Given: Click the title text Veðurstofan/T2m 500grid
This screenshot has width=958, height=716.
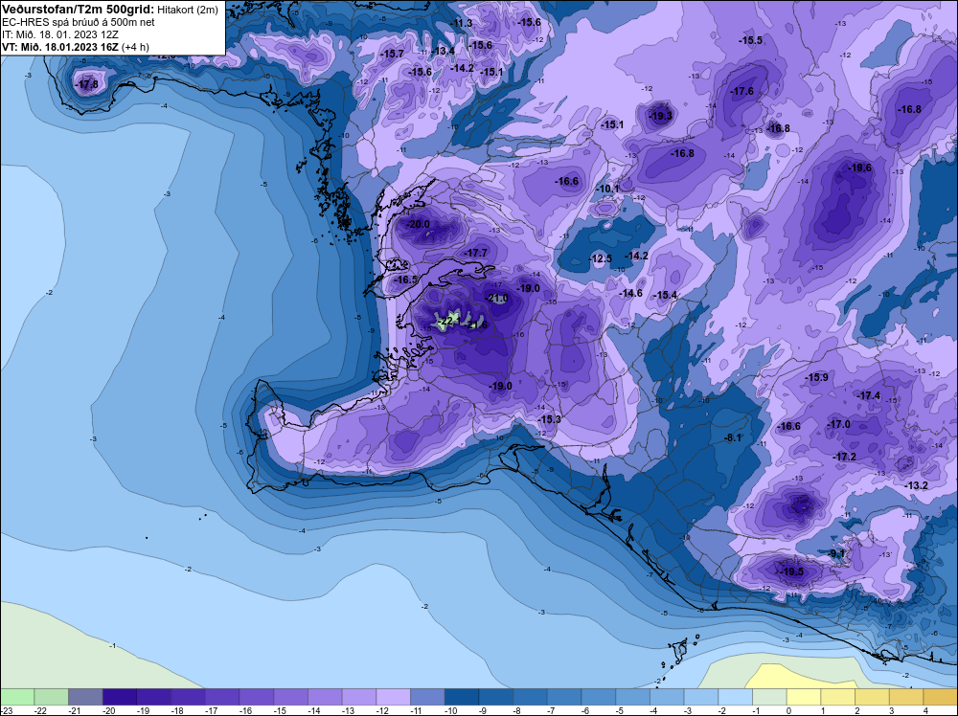Looking at the screenshot, I should (x=77, y=10).
